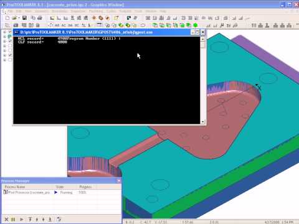Click the second green globe toolpath icon
This screenshot has width=299, height=224.
tap(128, 26)
